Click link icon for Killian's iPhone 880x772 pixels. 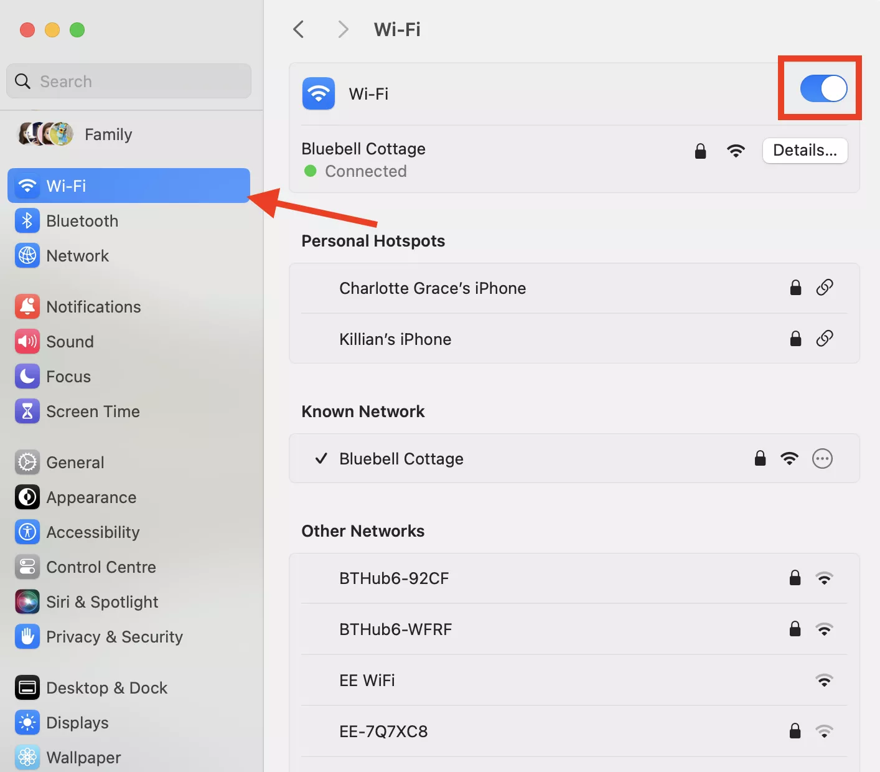pos(825,339)
